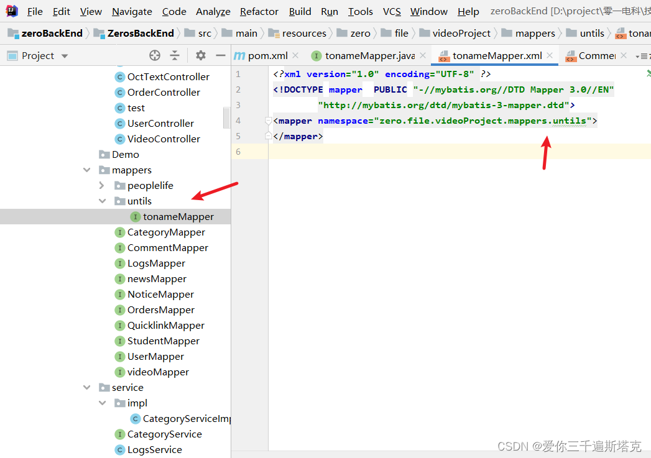
Task: Open the tonameMapper interface class icon
Action: [x=136, y=216]
